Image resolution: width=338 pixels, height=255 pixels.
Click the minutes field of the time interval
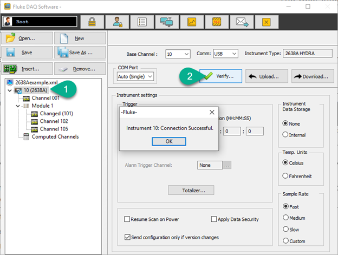click(x=232, y=131)
